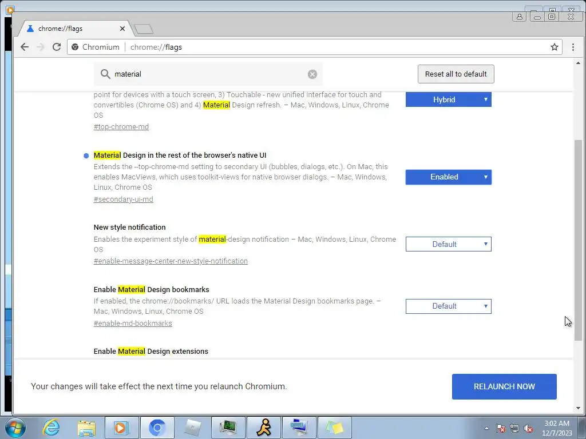Open the keyboard and monitor taskbar icon
The height and width of the screenshot is (439, 586).
(299, 428)
